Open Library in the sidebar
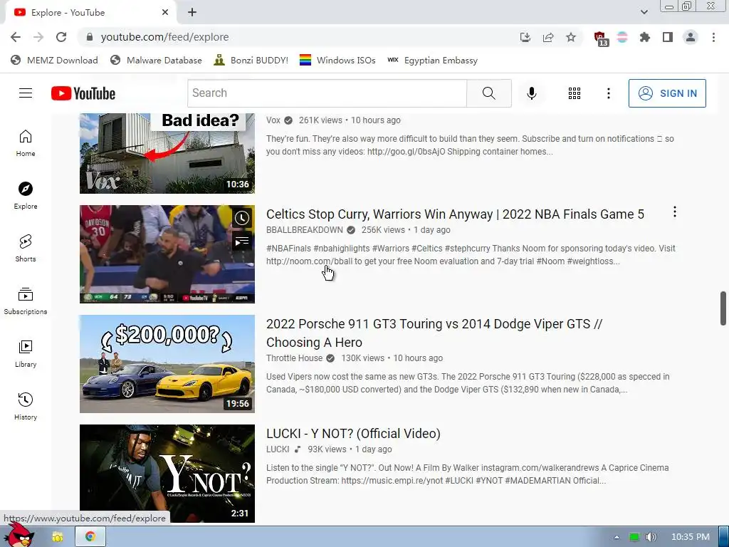Screen dimensions: 729x547 click(x=26, y=353)
